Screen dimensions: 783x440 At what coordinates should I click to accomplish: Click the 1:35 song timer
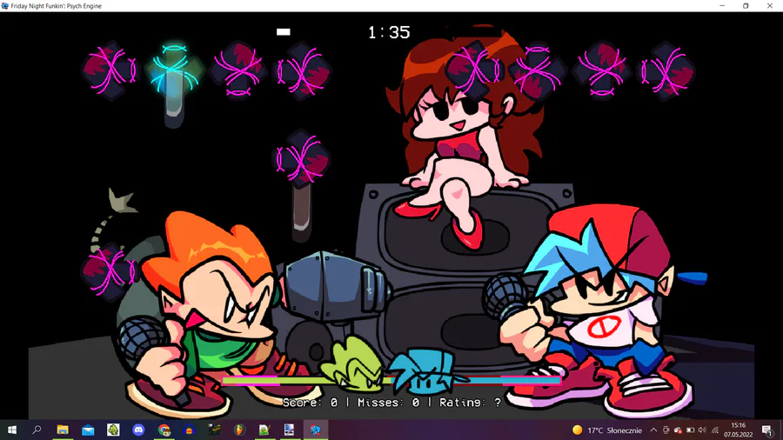(x=389, y=32)
